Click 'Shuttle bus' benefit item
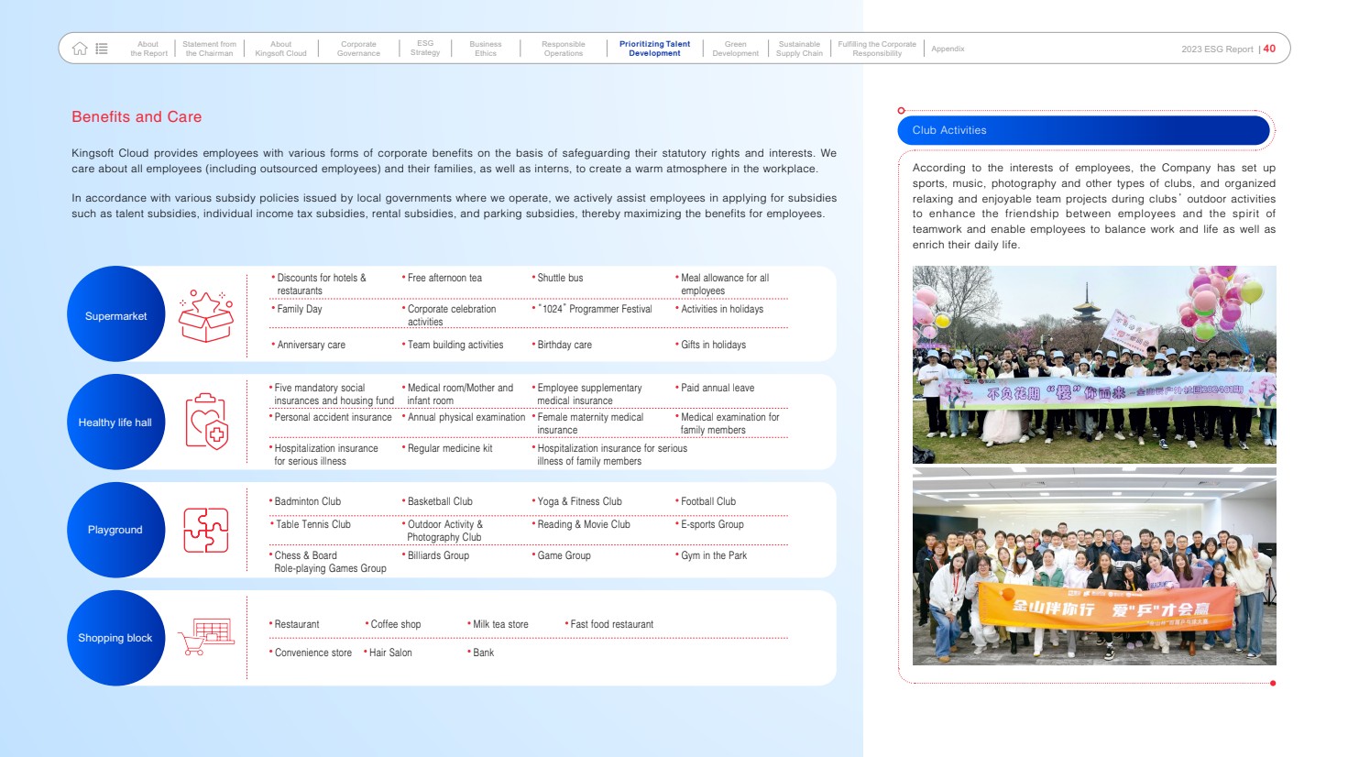 560,278
